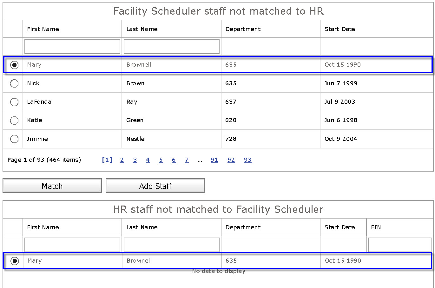Jump to page 7 of staff list

187,160
